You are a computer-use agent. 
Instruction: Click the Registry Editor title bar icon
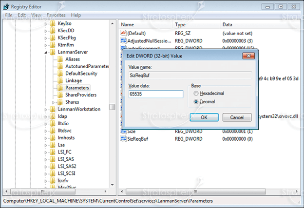(6, 7)
